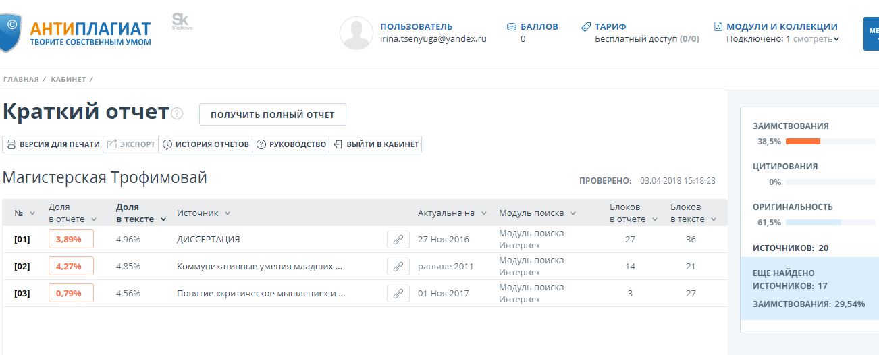The image size is (879, 355).
Task: Click the Заимствования orange progress bar
Action: click(803, 142)
